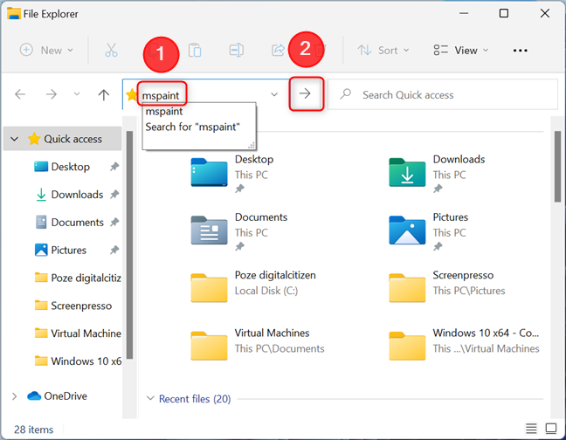Click the pin icon beside sidebar Documents
566x440 pixels.
(x=114, y=222)
